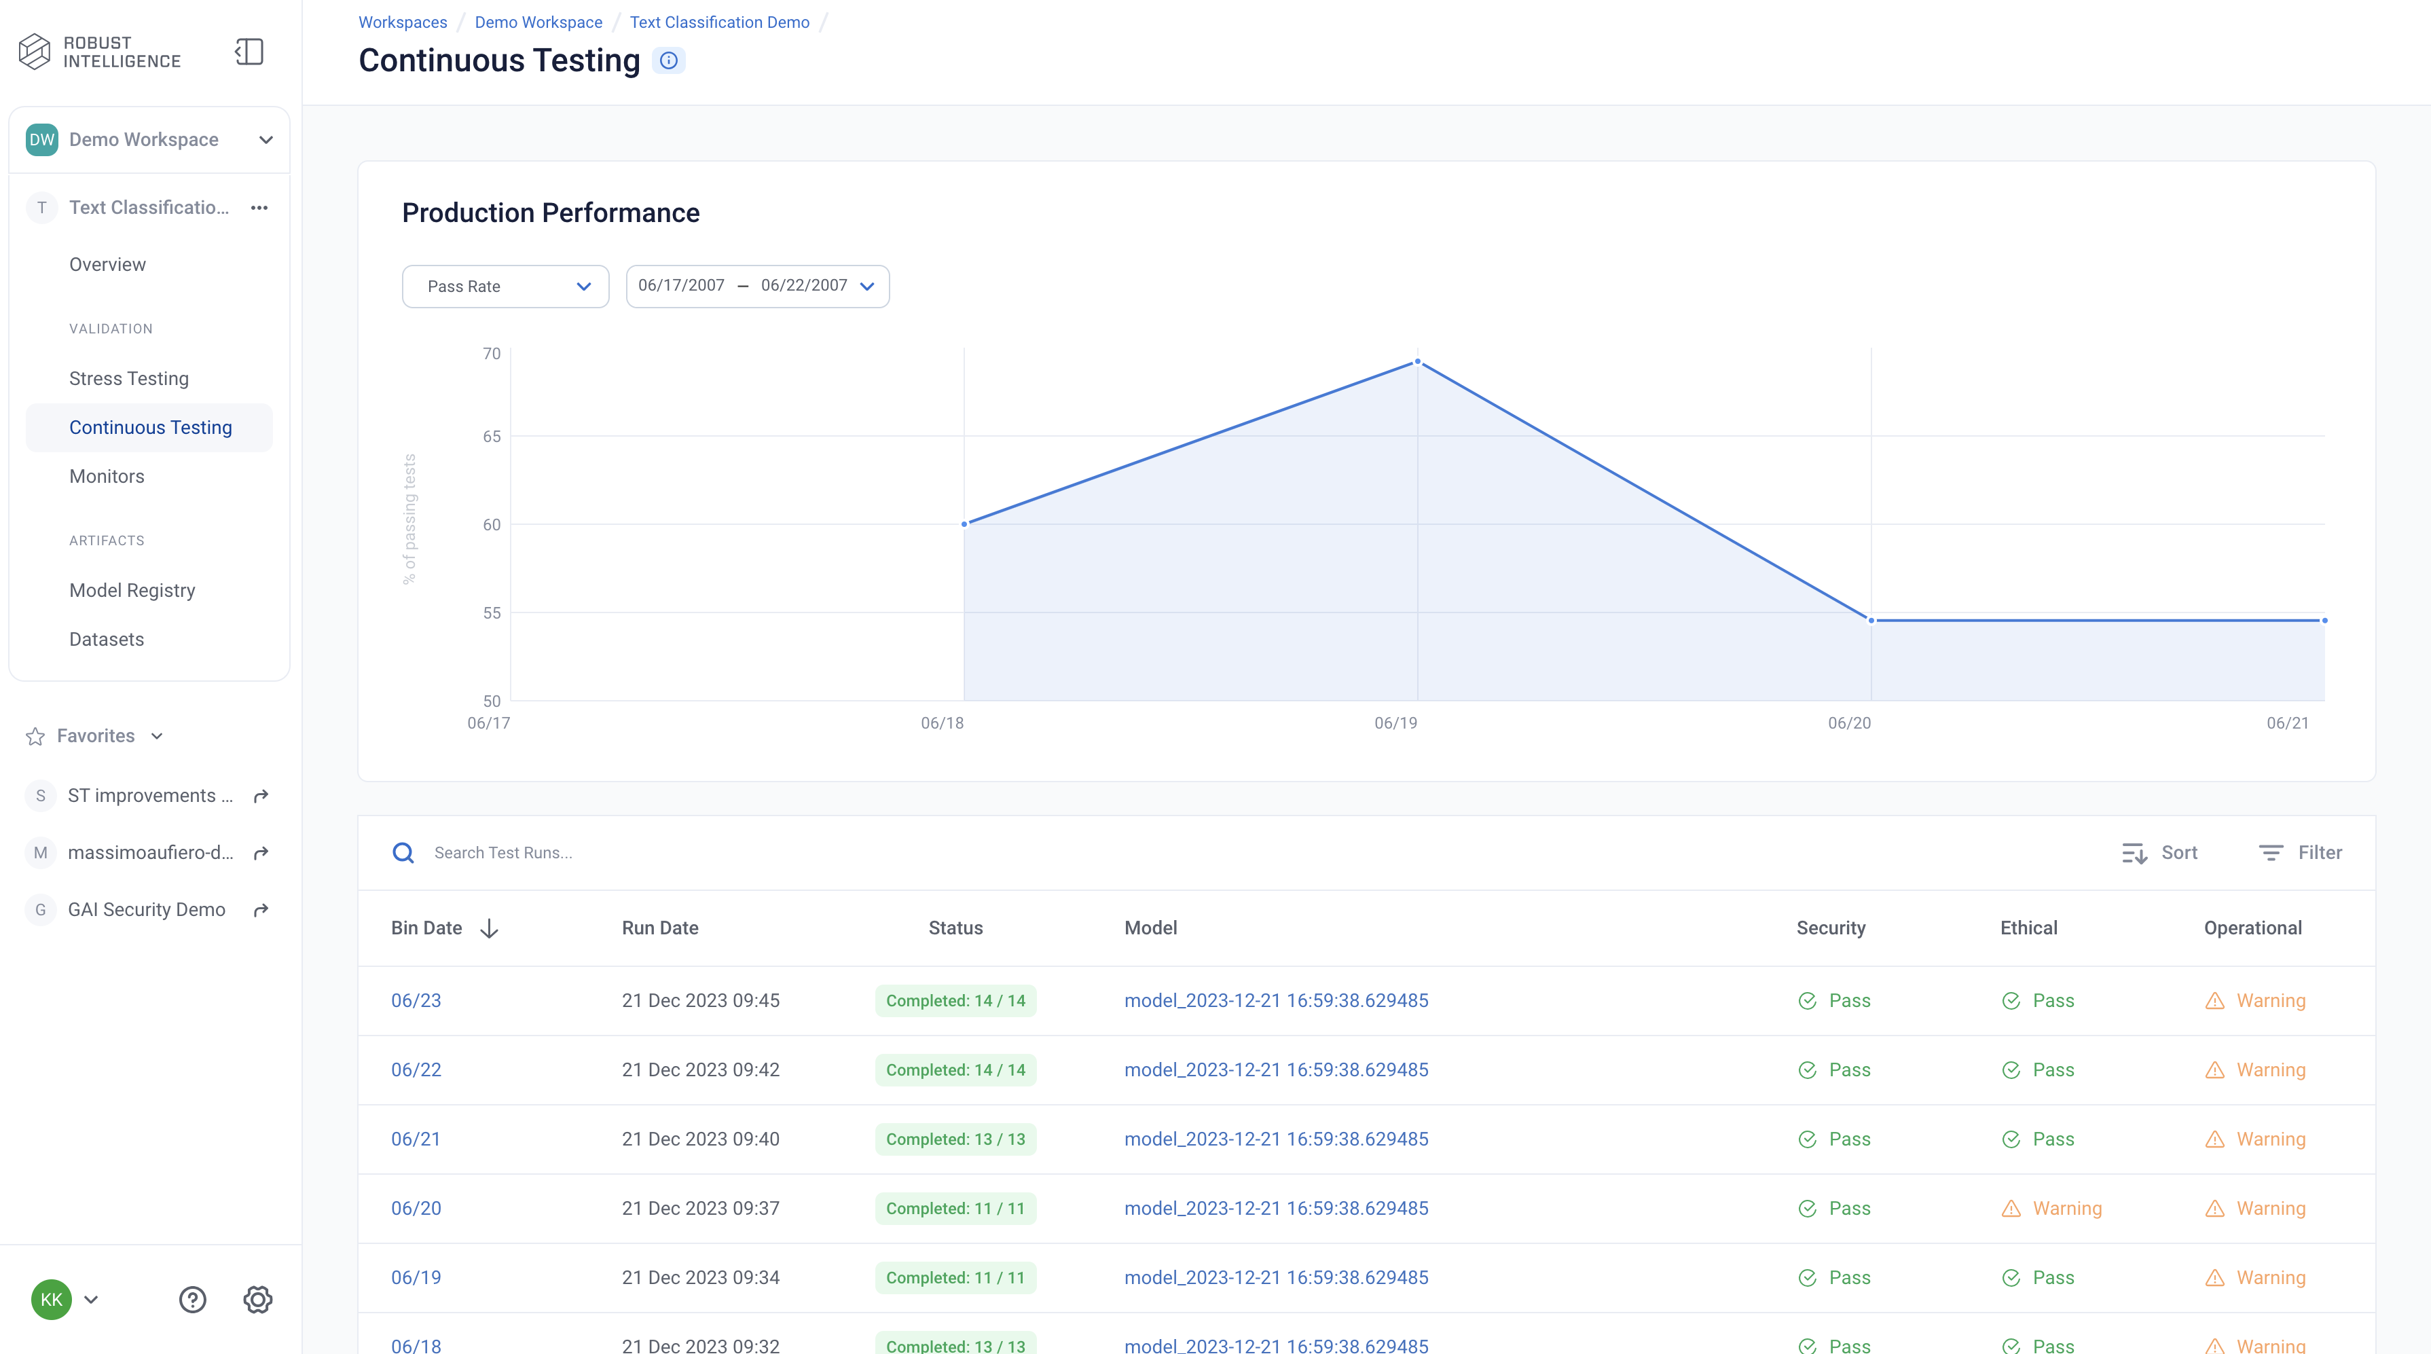Open the 06/22 bin date run
The width and height of the screenshot is (2431, 1354).
(x=416, y=1070)
